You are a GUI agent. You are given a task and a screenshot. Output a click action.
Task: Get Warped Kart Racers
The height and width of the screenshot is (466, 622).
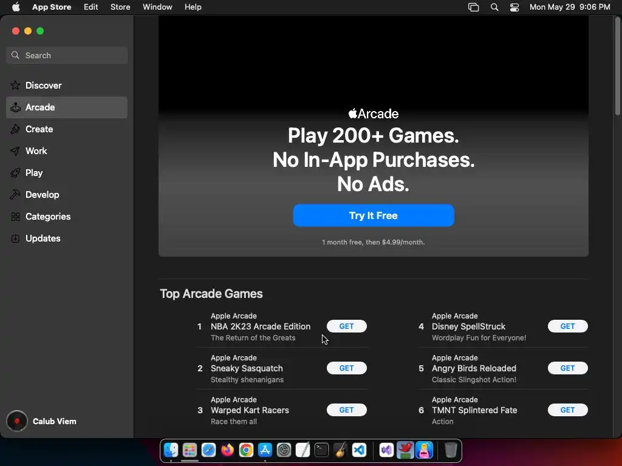point(347,410)
